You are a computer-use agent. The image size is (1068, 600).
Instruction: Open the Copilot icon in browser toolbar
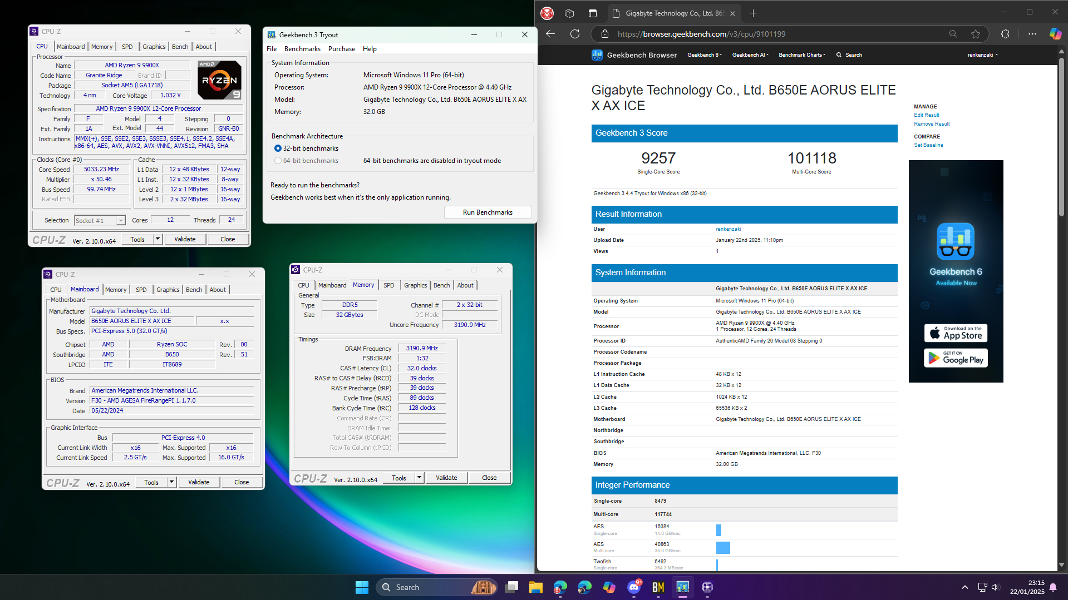pyautogui.click(x=1055, y=34)
